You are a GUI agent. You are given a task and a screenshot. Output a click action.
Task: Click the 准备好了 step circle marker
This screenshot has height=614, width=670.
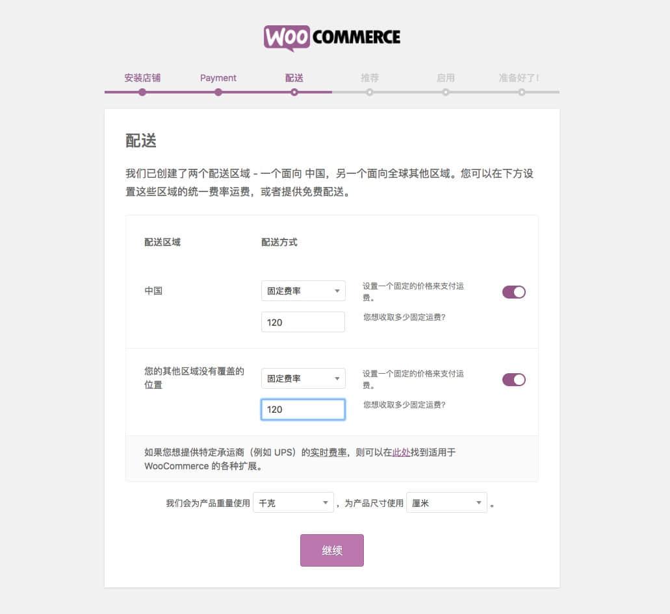(522, 92)
